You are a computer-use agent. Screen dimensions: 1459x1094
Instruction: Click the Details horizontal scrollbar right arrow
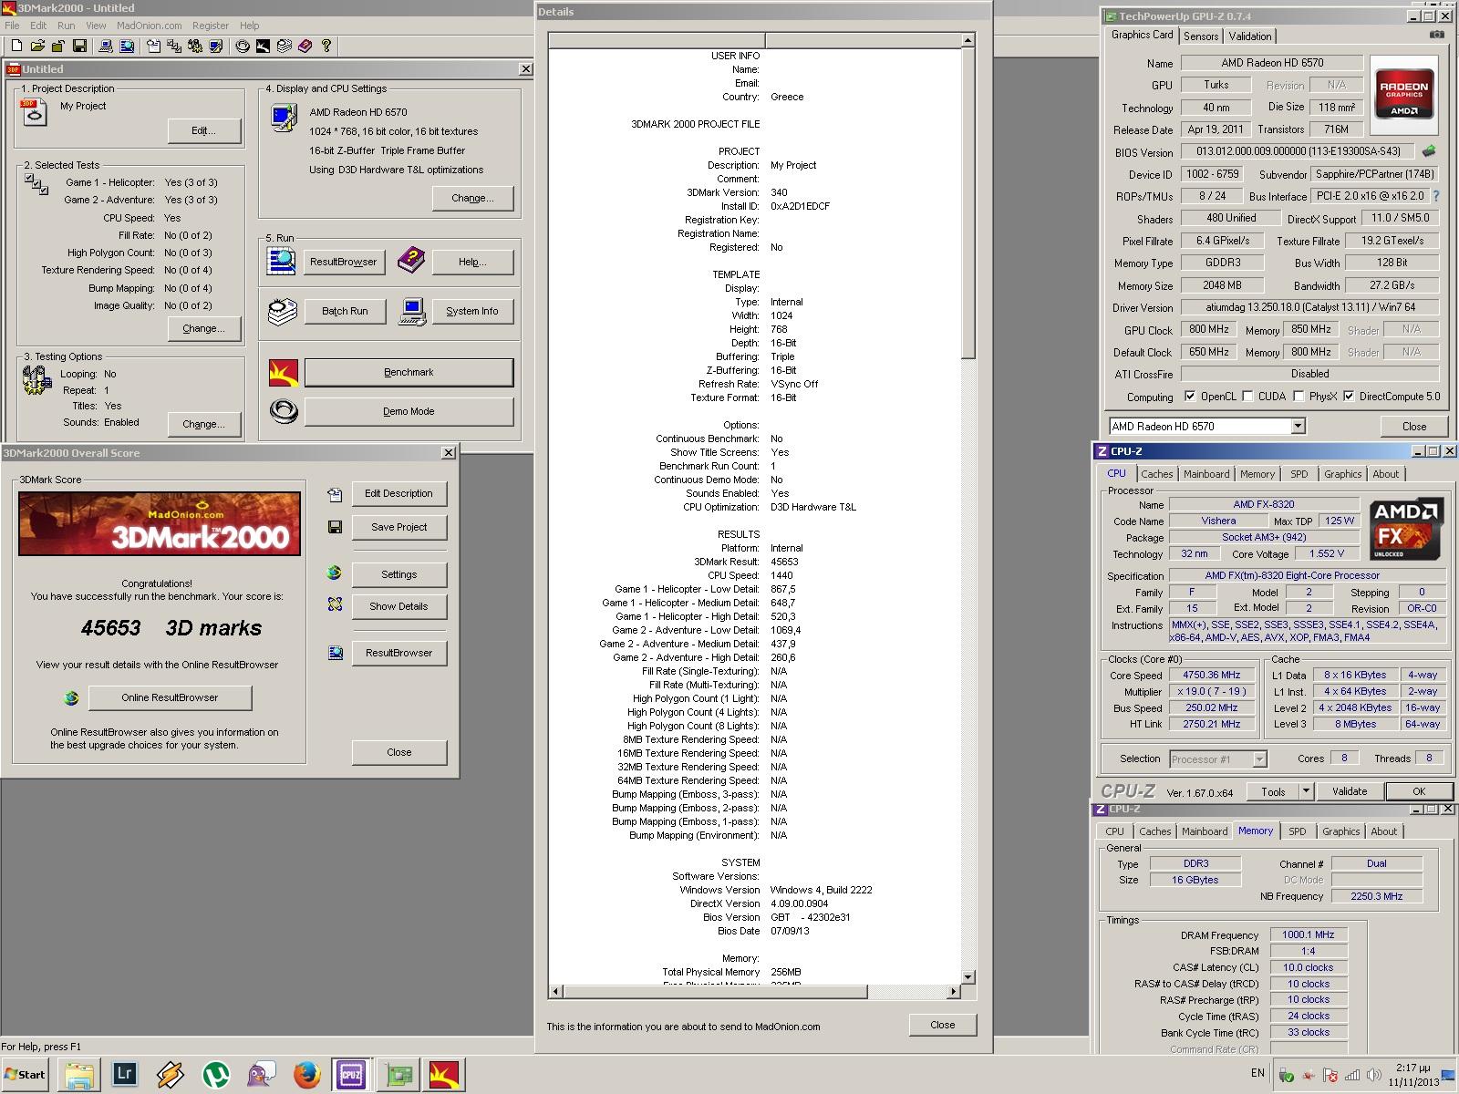click(x=954, y=991)
